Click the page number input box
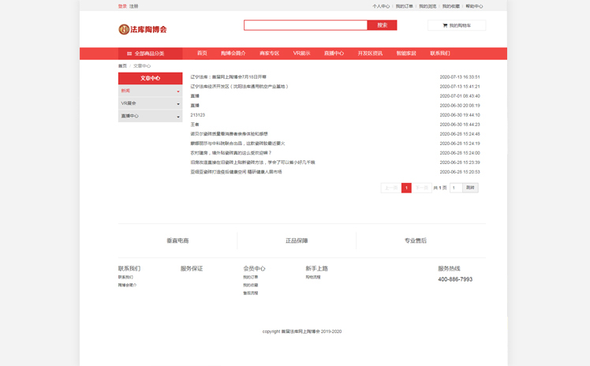Viewport: 590px width, 366px height. pos(455,188)
